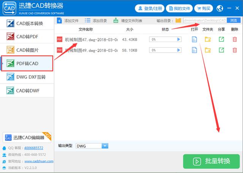
Task: Click the PDF icon of 机械制图49
Action: click(x=60, y=50)
